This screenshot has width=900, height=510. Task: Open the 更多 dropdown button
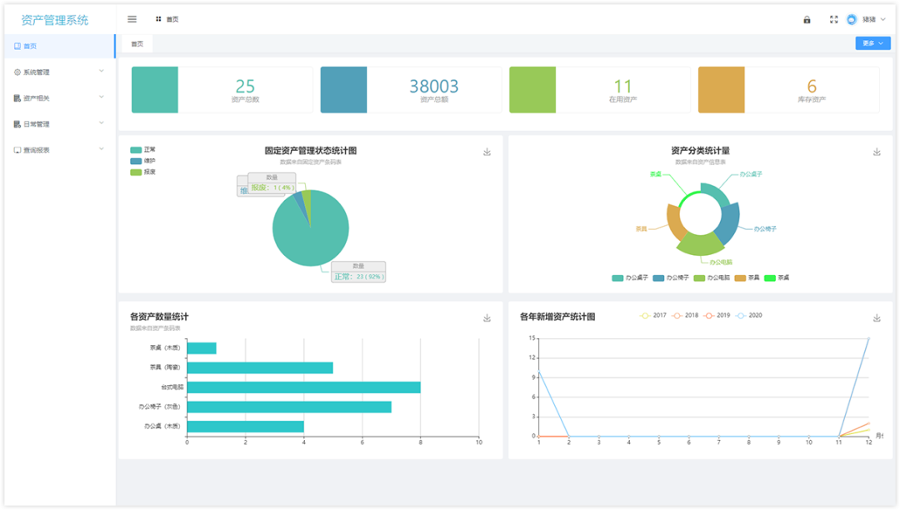[x=873, y=43]
